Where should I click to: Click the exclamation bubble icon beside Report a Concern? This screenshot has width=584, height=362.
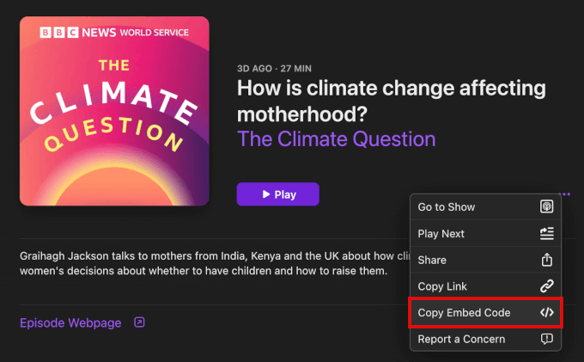click(546, 339)
